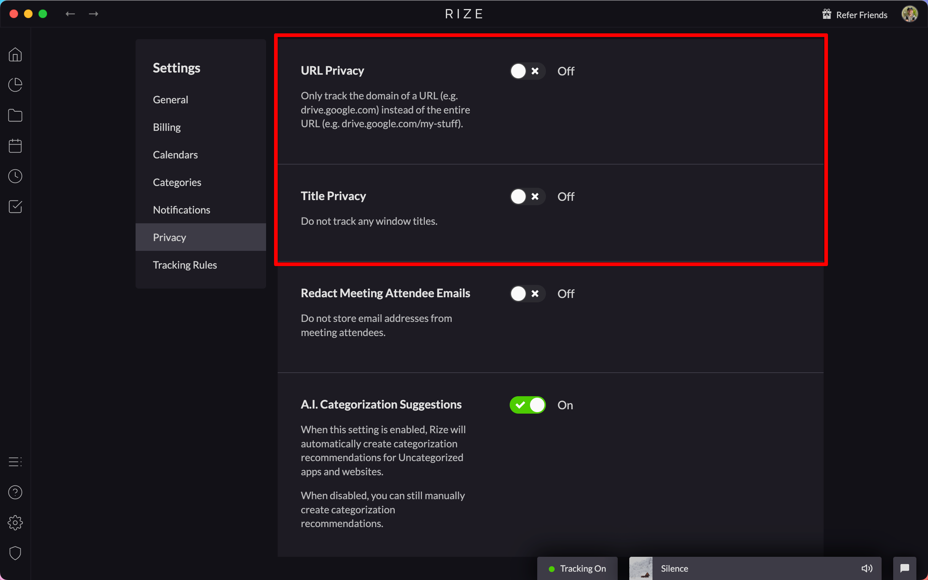Viewport: 928px width, 580px height.
Task: Click the Silence track thumbnail
Action: pos(641,568)
